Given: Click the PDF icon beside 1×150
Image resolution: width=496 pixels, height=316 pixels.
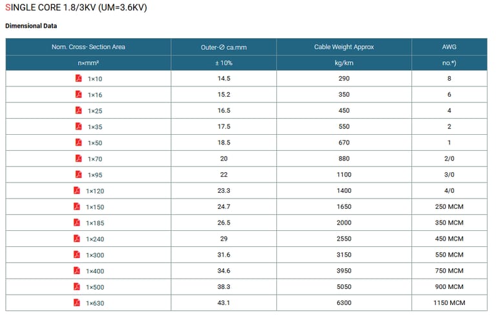Looking at the screenshot, I should click(77, 206).
